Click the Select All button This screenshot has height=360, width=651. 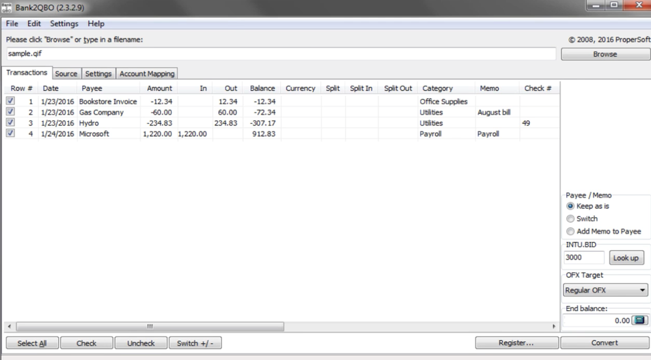(x=32, y=343)
